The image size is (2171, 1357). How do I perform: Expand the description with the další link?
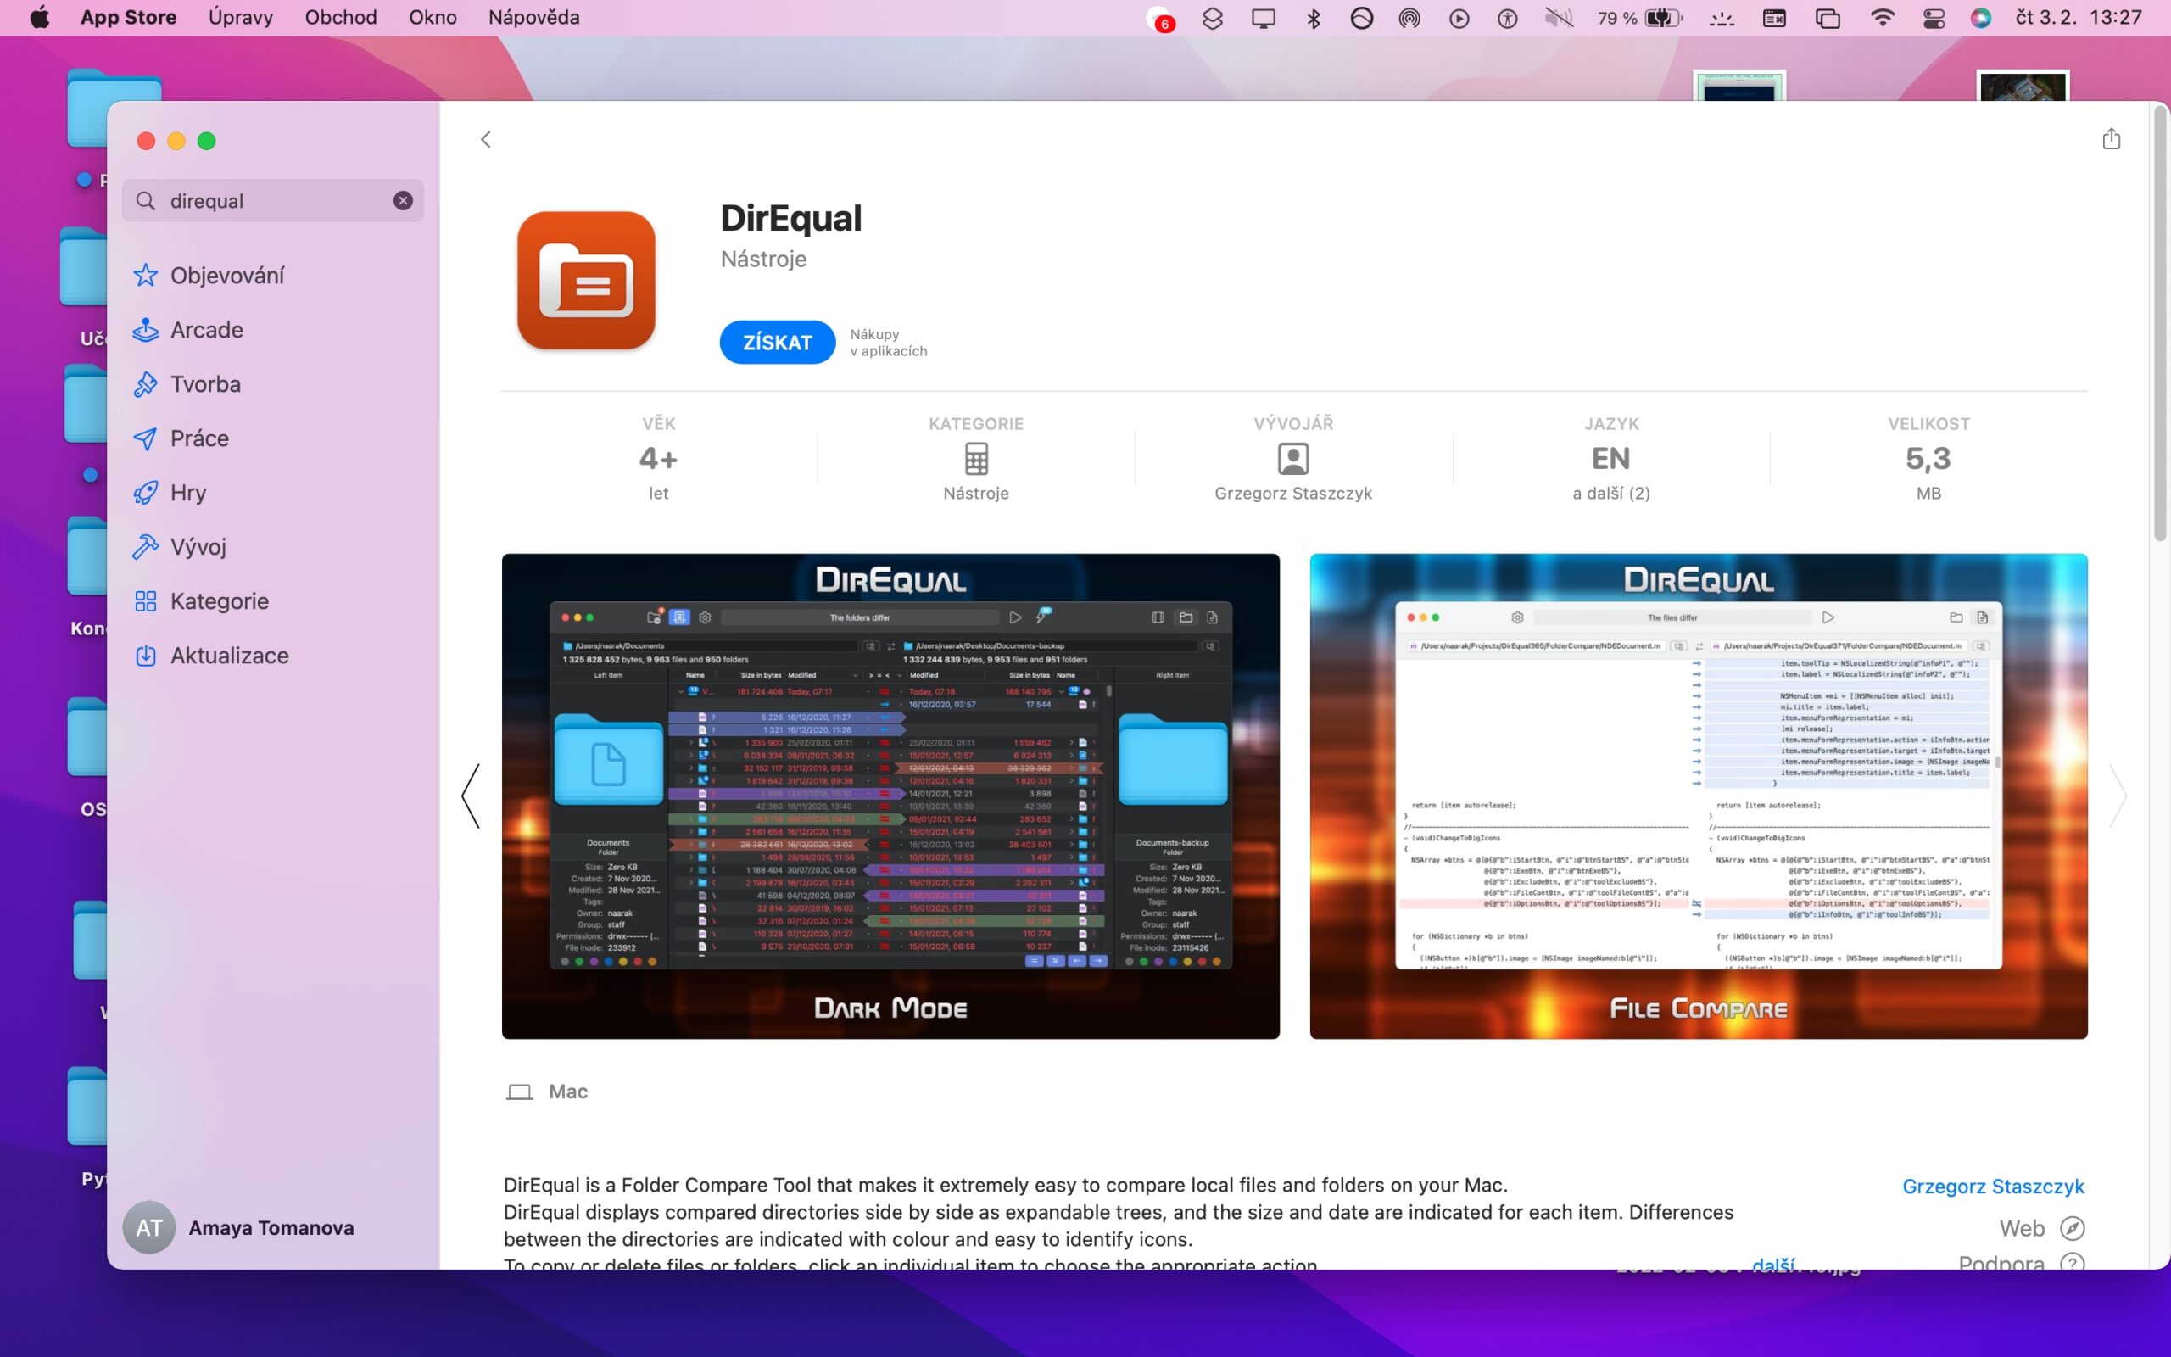1772,1264
